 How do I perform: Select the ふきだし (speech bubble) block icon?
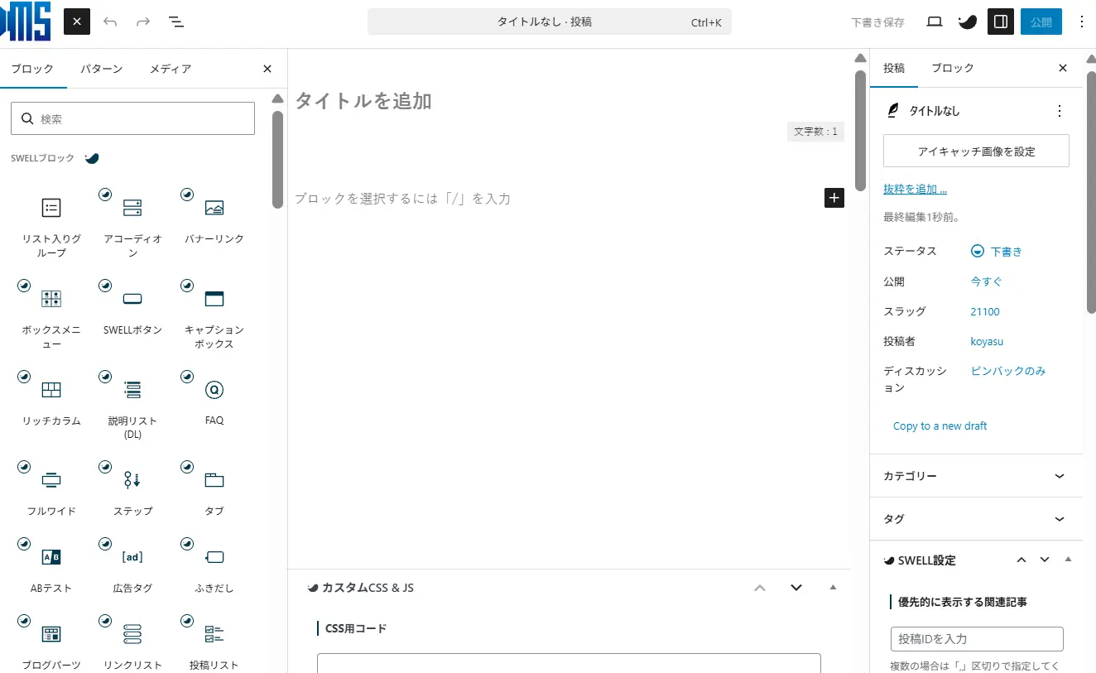[x=214, y=556]
